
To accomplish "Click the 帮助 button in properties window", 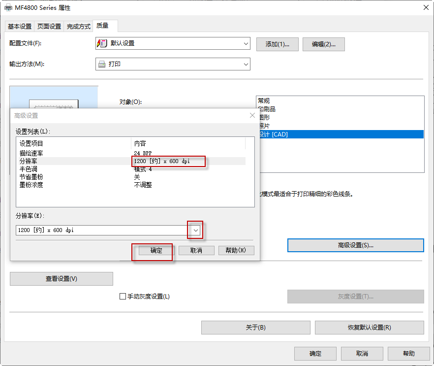I will click(x=409, y=354).
